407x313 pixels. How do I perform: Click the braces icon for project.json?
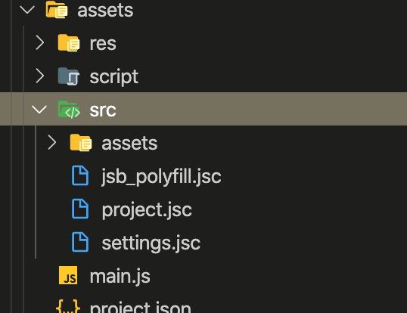(x=68, y=306)
